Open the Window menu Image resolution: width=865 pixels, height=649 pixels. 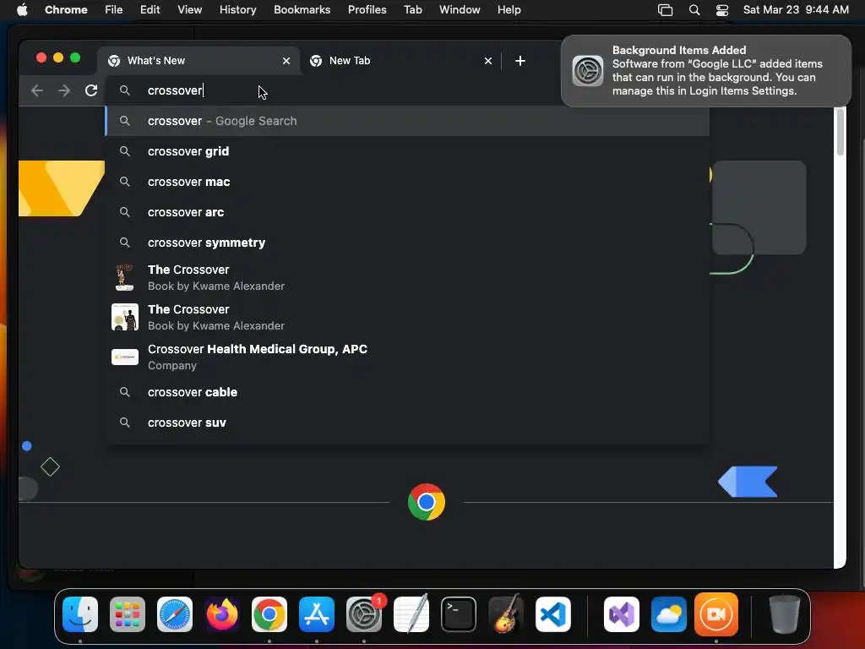(x=460, y=10)
